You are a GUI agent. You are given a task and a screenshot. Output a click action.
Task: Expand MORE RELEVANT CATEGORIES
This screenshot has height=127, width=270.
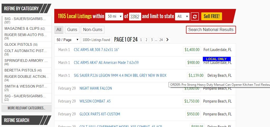(x=26, y=108)
